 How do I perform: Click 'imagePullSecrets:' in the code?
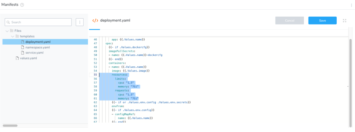[x=122, y=51]
